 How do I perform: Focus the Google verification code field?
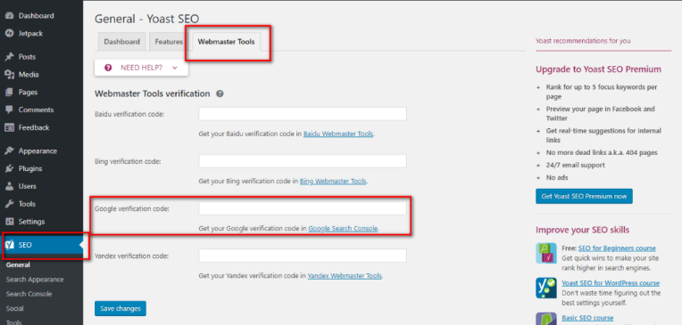303,208
